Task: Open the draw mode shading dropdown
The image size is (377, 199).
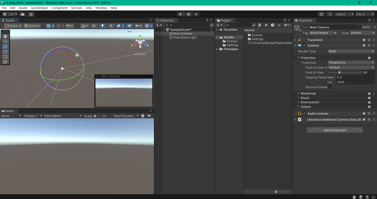Action: (x=85, y=25)
